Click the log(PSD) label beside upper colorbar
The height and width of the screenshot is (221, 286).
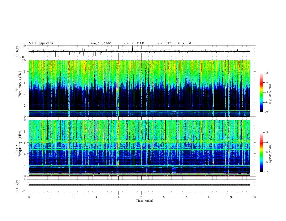click(270, 94)
